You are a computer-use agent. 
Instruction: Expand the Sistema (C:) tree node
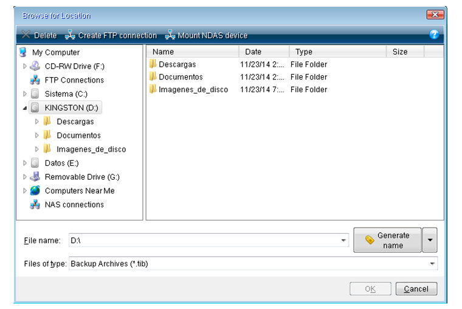(x=25, y=94)
